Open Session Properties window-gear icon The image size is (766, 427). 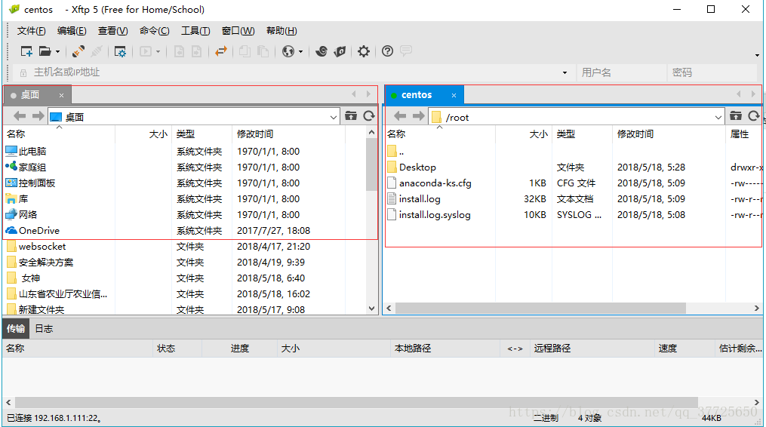[x=120, y=51]
